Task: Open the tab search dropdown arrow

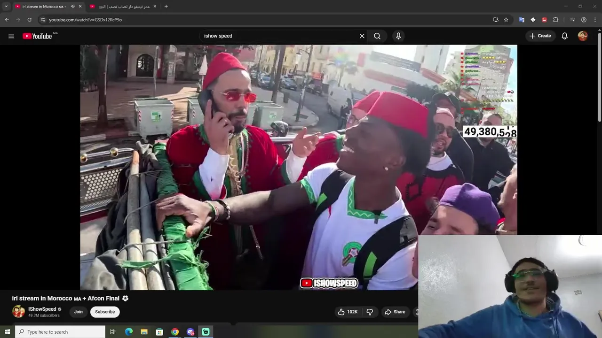Action: pos(6,7)
